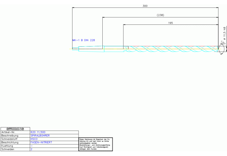Click the SPIRALBOHRER description value

(40, 136)
